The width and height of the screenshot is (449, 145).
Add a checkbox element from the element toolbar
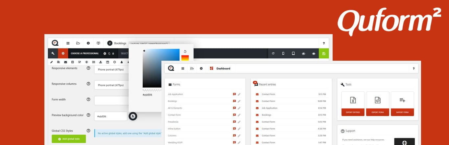[x=80, y=62]
